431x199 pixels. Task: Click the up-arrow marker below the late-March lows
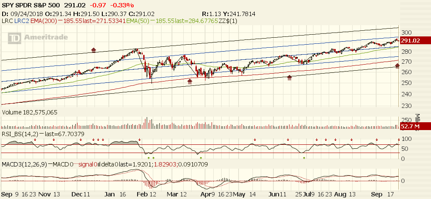click(189, 81)
